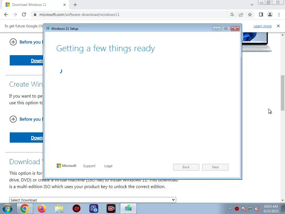
Task: Open a new tab with the plus button
Action: [x=75, y=5]
